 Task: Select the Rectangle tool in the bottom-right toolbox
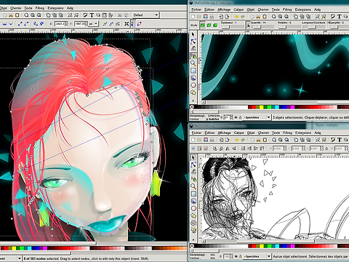193,194
